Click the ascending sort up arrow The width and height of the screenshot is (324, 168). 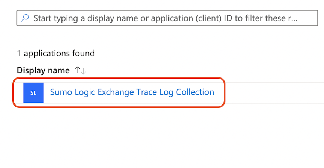[78, 70]
